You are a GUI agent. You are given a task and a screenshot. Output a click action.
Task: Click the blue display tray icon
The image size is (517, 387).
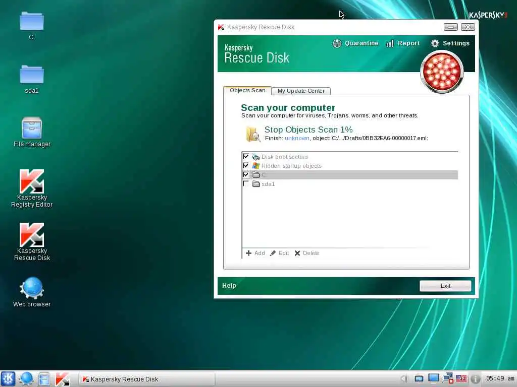[433, 378]
